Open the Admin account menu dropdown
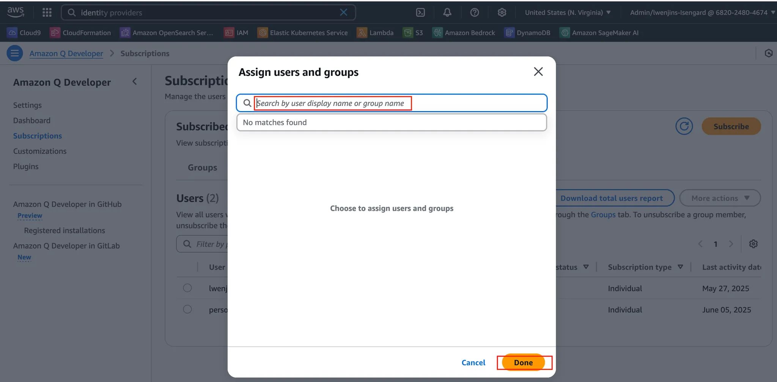 click(702, 13)
